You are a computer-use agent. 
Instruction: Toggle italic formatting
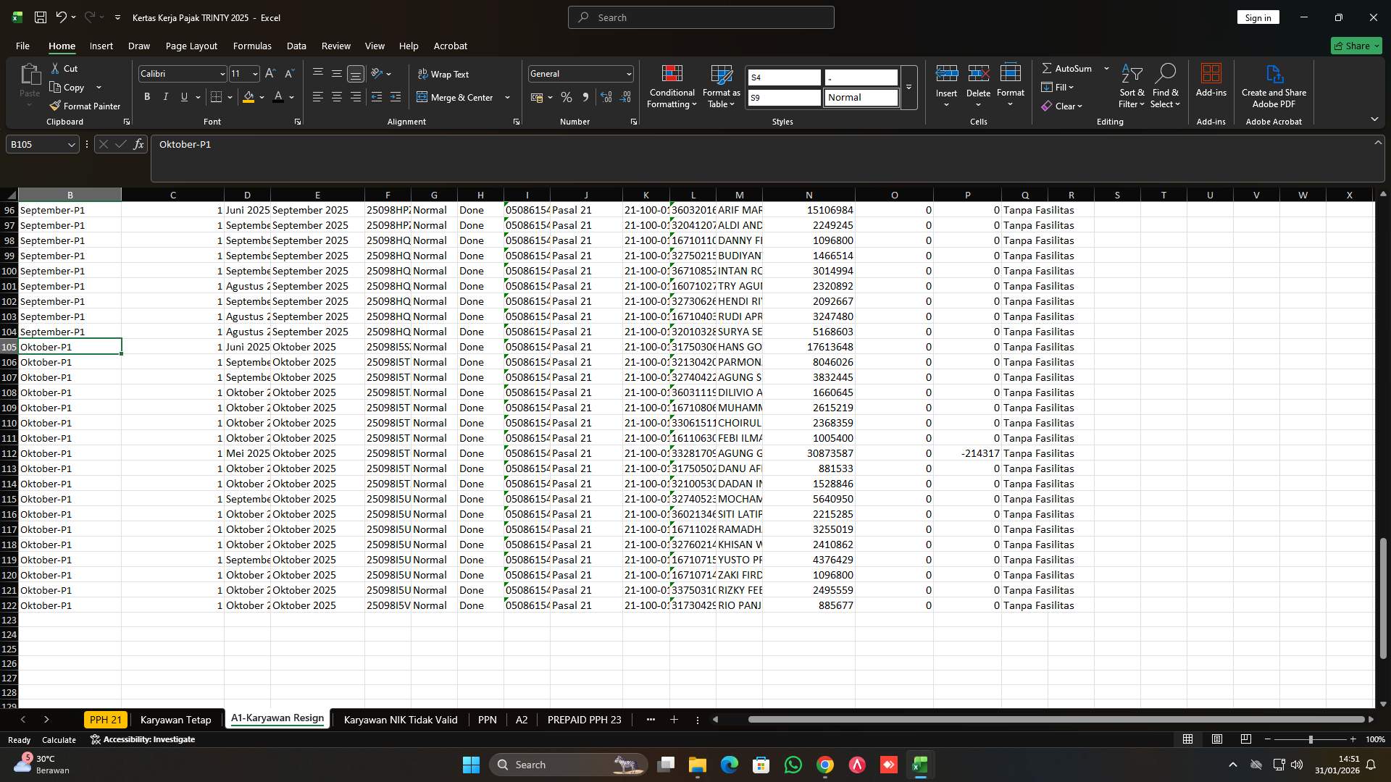[165, 96]
